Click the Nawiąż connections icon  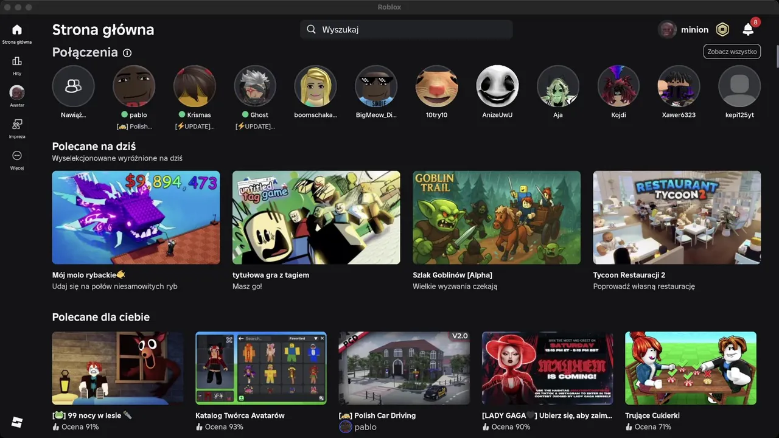click(73, 86)
